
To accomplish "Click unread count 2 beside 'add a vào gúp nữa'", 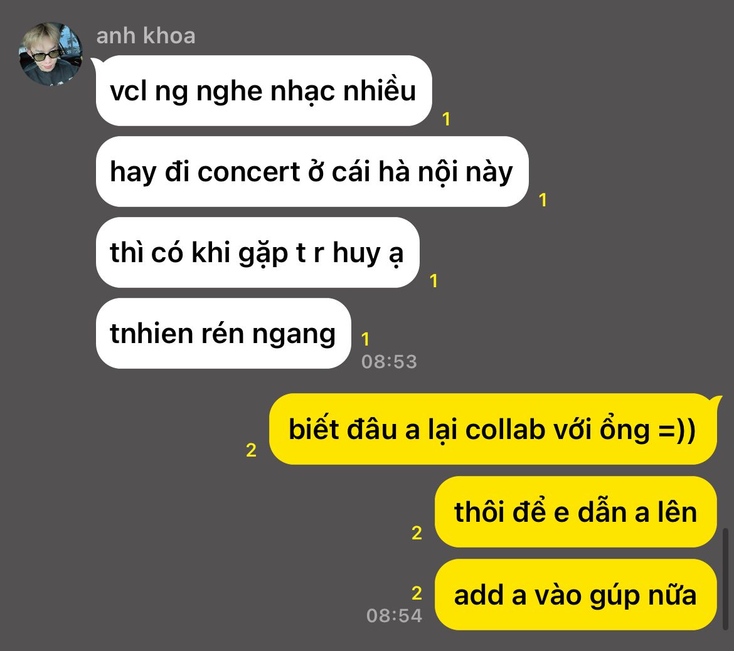I will (x=417, y=593).
